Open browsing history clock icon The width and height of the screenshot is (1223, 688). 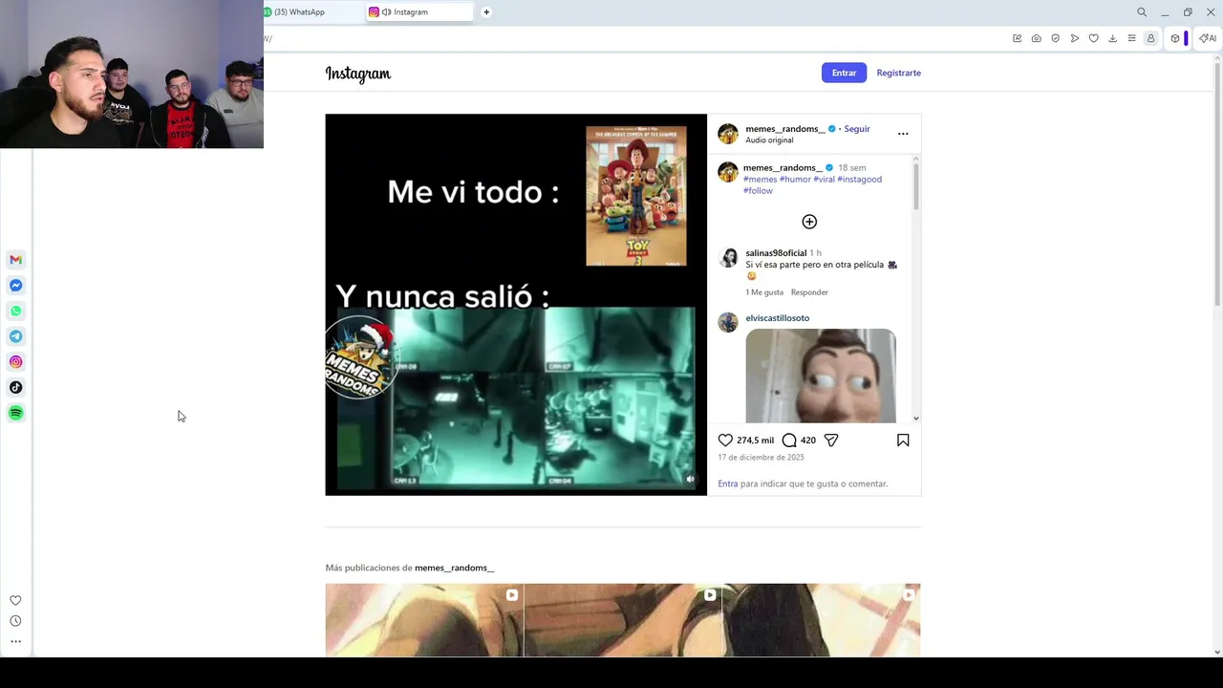click(15, 621)
